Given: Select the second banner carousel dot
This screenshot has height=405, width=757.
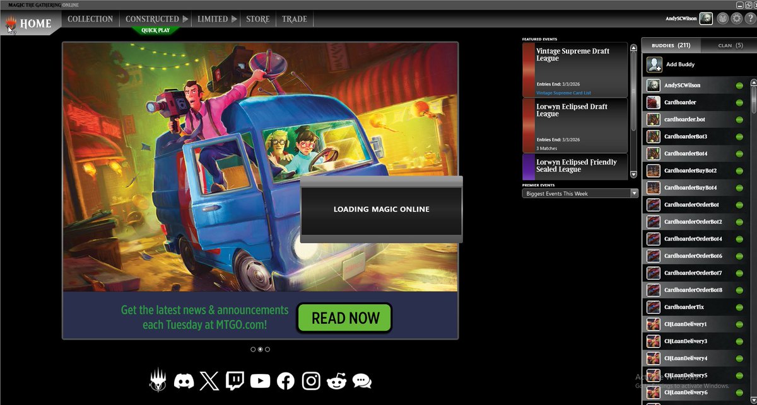Looking at the screenshot, I should pyautogui.click(x=260, y=349).
